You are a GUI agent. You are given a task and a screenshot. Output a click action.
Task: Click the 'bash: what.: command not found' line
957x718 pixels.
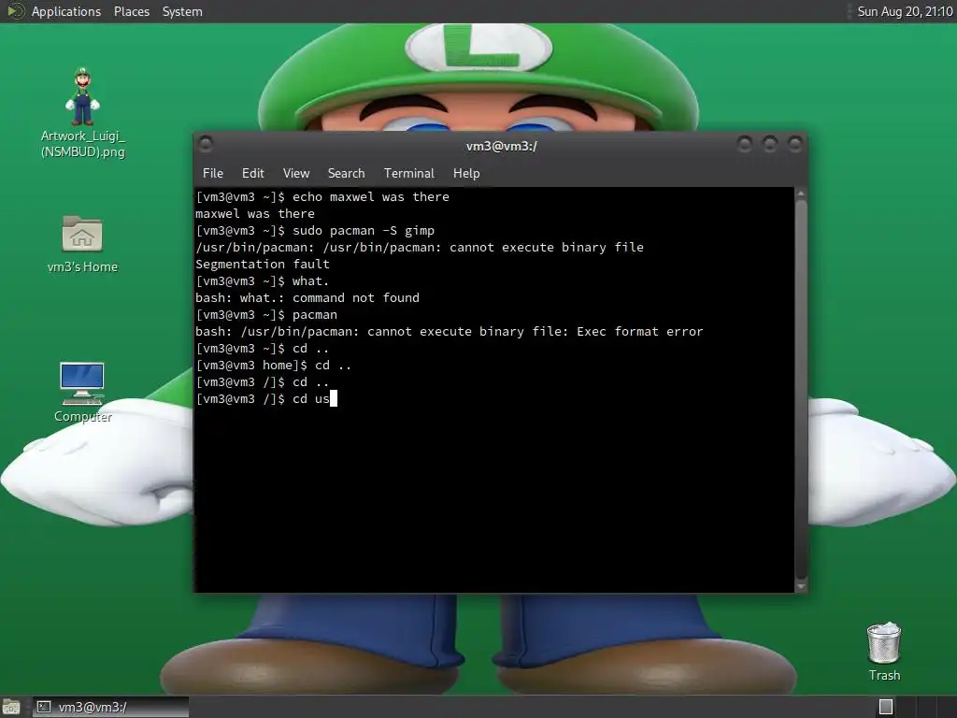pos(307,298)
